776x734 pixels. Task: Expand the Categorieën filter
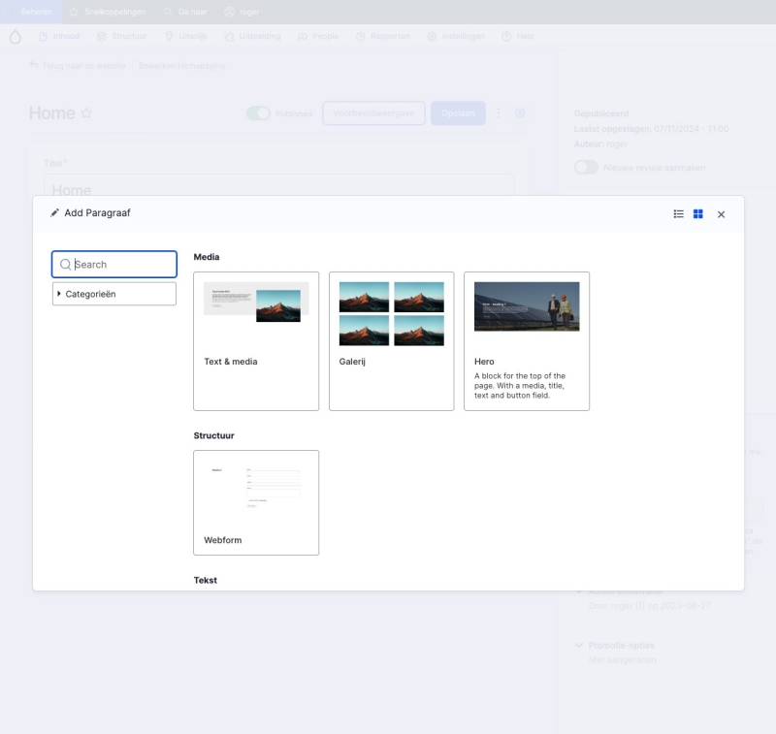click(114, 294)
